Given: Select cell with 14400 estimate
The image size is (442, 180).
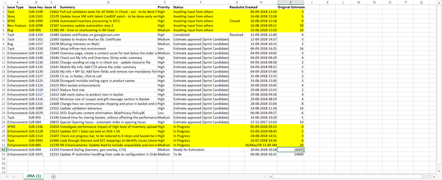Looking at the screenshot, I should tap(291, 154).
